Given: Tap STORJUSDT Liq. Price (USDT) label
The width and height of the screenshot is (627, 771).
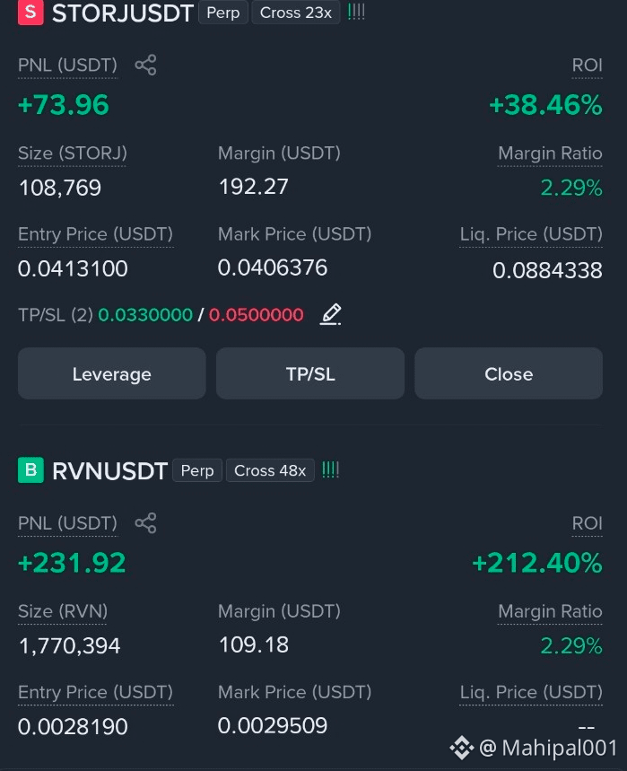Looking at the screenshot, I should point(531,234).
